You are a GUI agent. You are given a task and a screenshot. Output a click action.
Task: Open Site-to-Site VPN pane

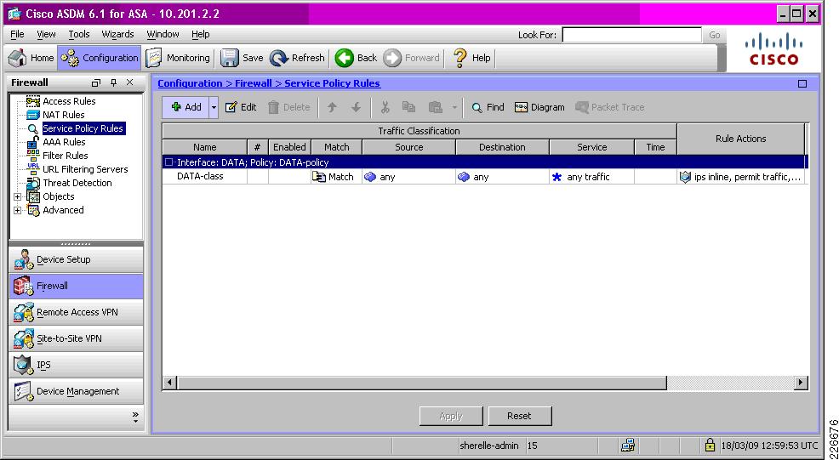pyautogui.click(x=76, y=338)
